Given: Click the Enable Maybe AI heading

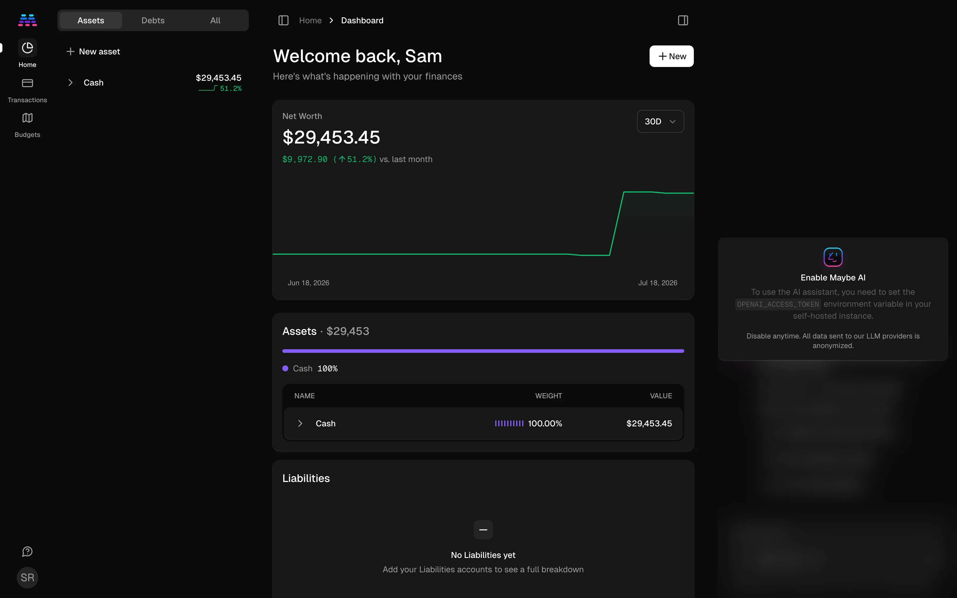Looking at the screenshot, I should [x=833, y=278].
